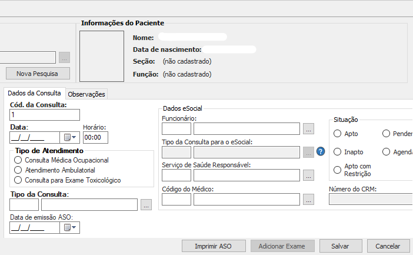Open the Funcionário lookup browse button
Viewport: 413px width, 255px height.
click(x=309, y=128)
